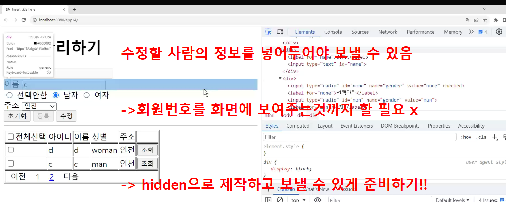The width and height of the screenshot is (506, 202).
Task: Show more DevTools tabs chevron
Action: 471,32
